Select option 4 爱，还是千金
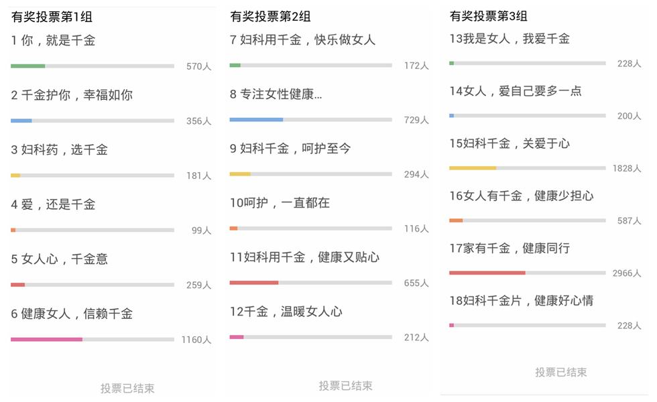This screenshot has width=657, height=402. (x=53, y=205)
